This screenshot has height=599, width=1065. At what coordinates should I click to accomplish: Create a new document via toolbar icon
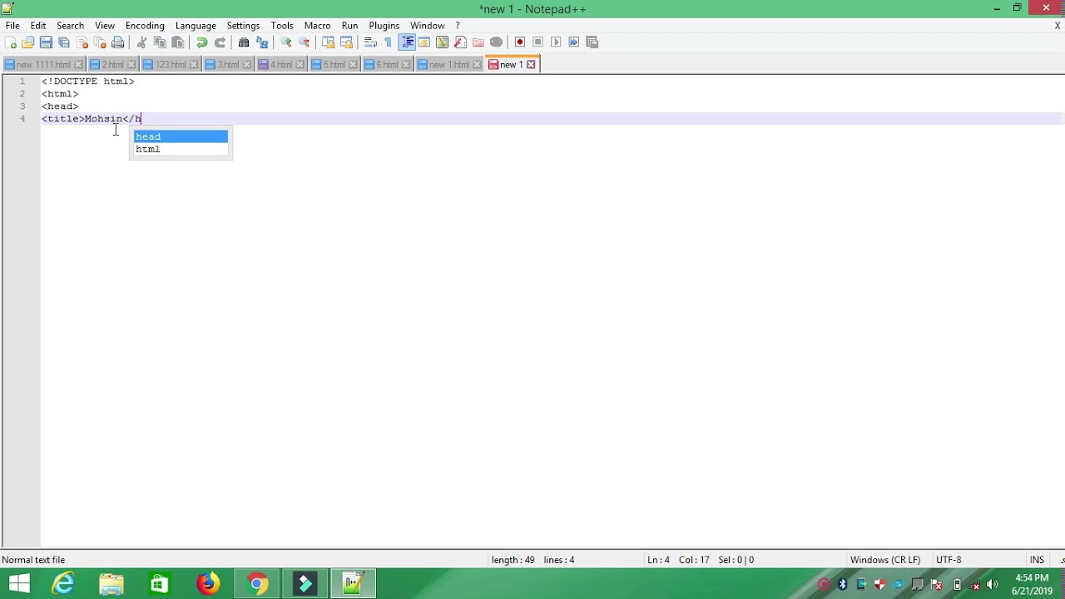[x=10, y=42]
